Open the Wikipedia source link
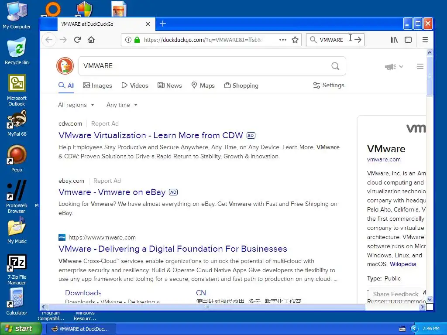 tap(403, 264)
